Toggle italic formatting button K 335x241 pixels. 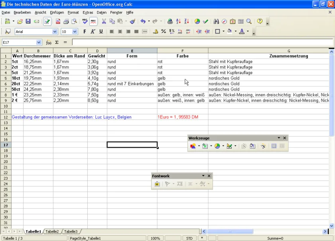click(93, 31)
